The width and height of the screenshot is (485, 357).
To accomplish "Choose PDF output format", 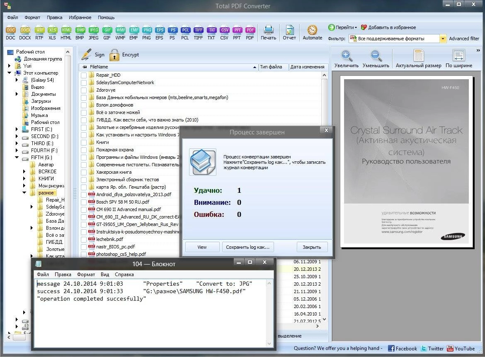I will (x=250, y=33).
